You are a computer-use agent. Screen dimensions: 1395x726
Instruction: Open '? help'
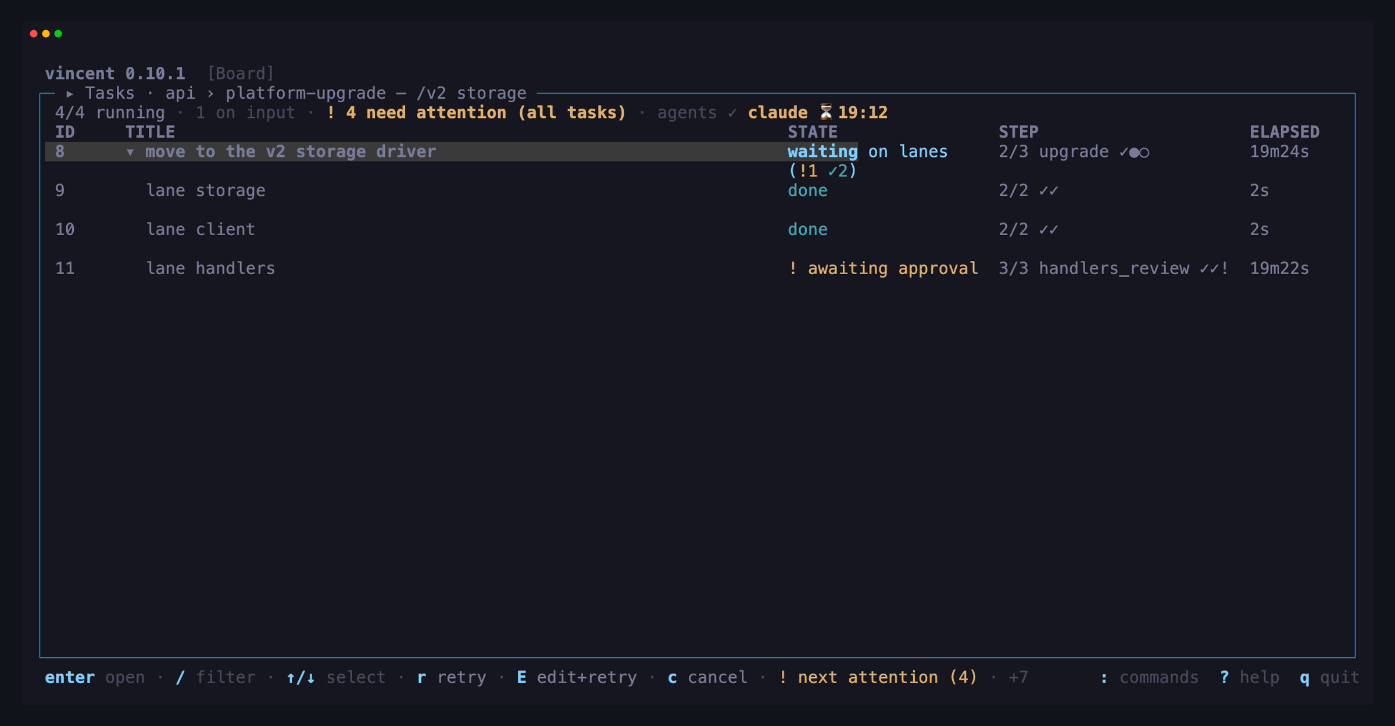(1250, 677)
